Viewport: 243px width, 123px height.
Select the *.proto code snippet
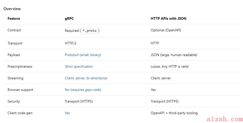tap(89, 31)
